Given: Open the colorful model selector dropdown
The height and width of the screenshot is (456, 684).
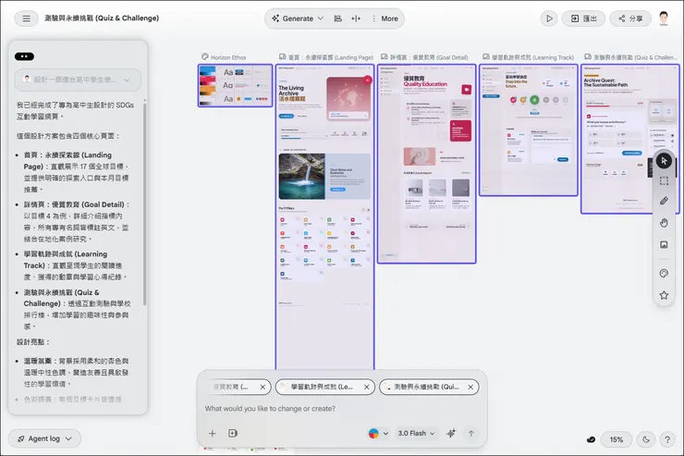Looking at the screenshot, I should point(378,433).
